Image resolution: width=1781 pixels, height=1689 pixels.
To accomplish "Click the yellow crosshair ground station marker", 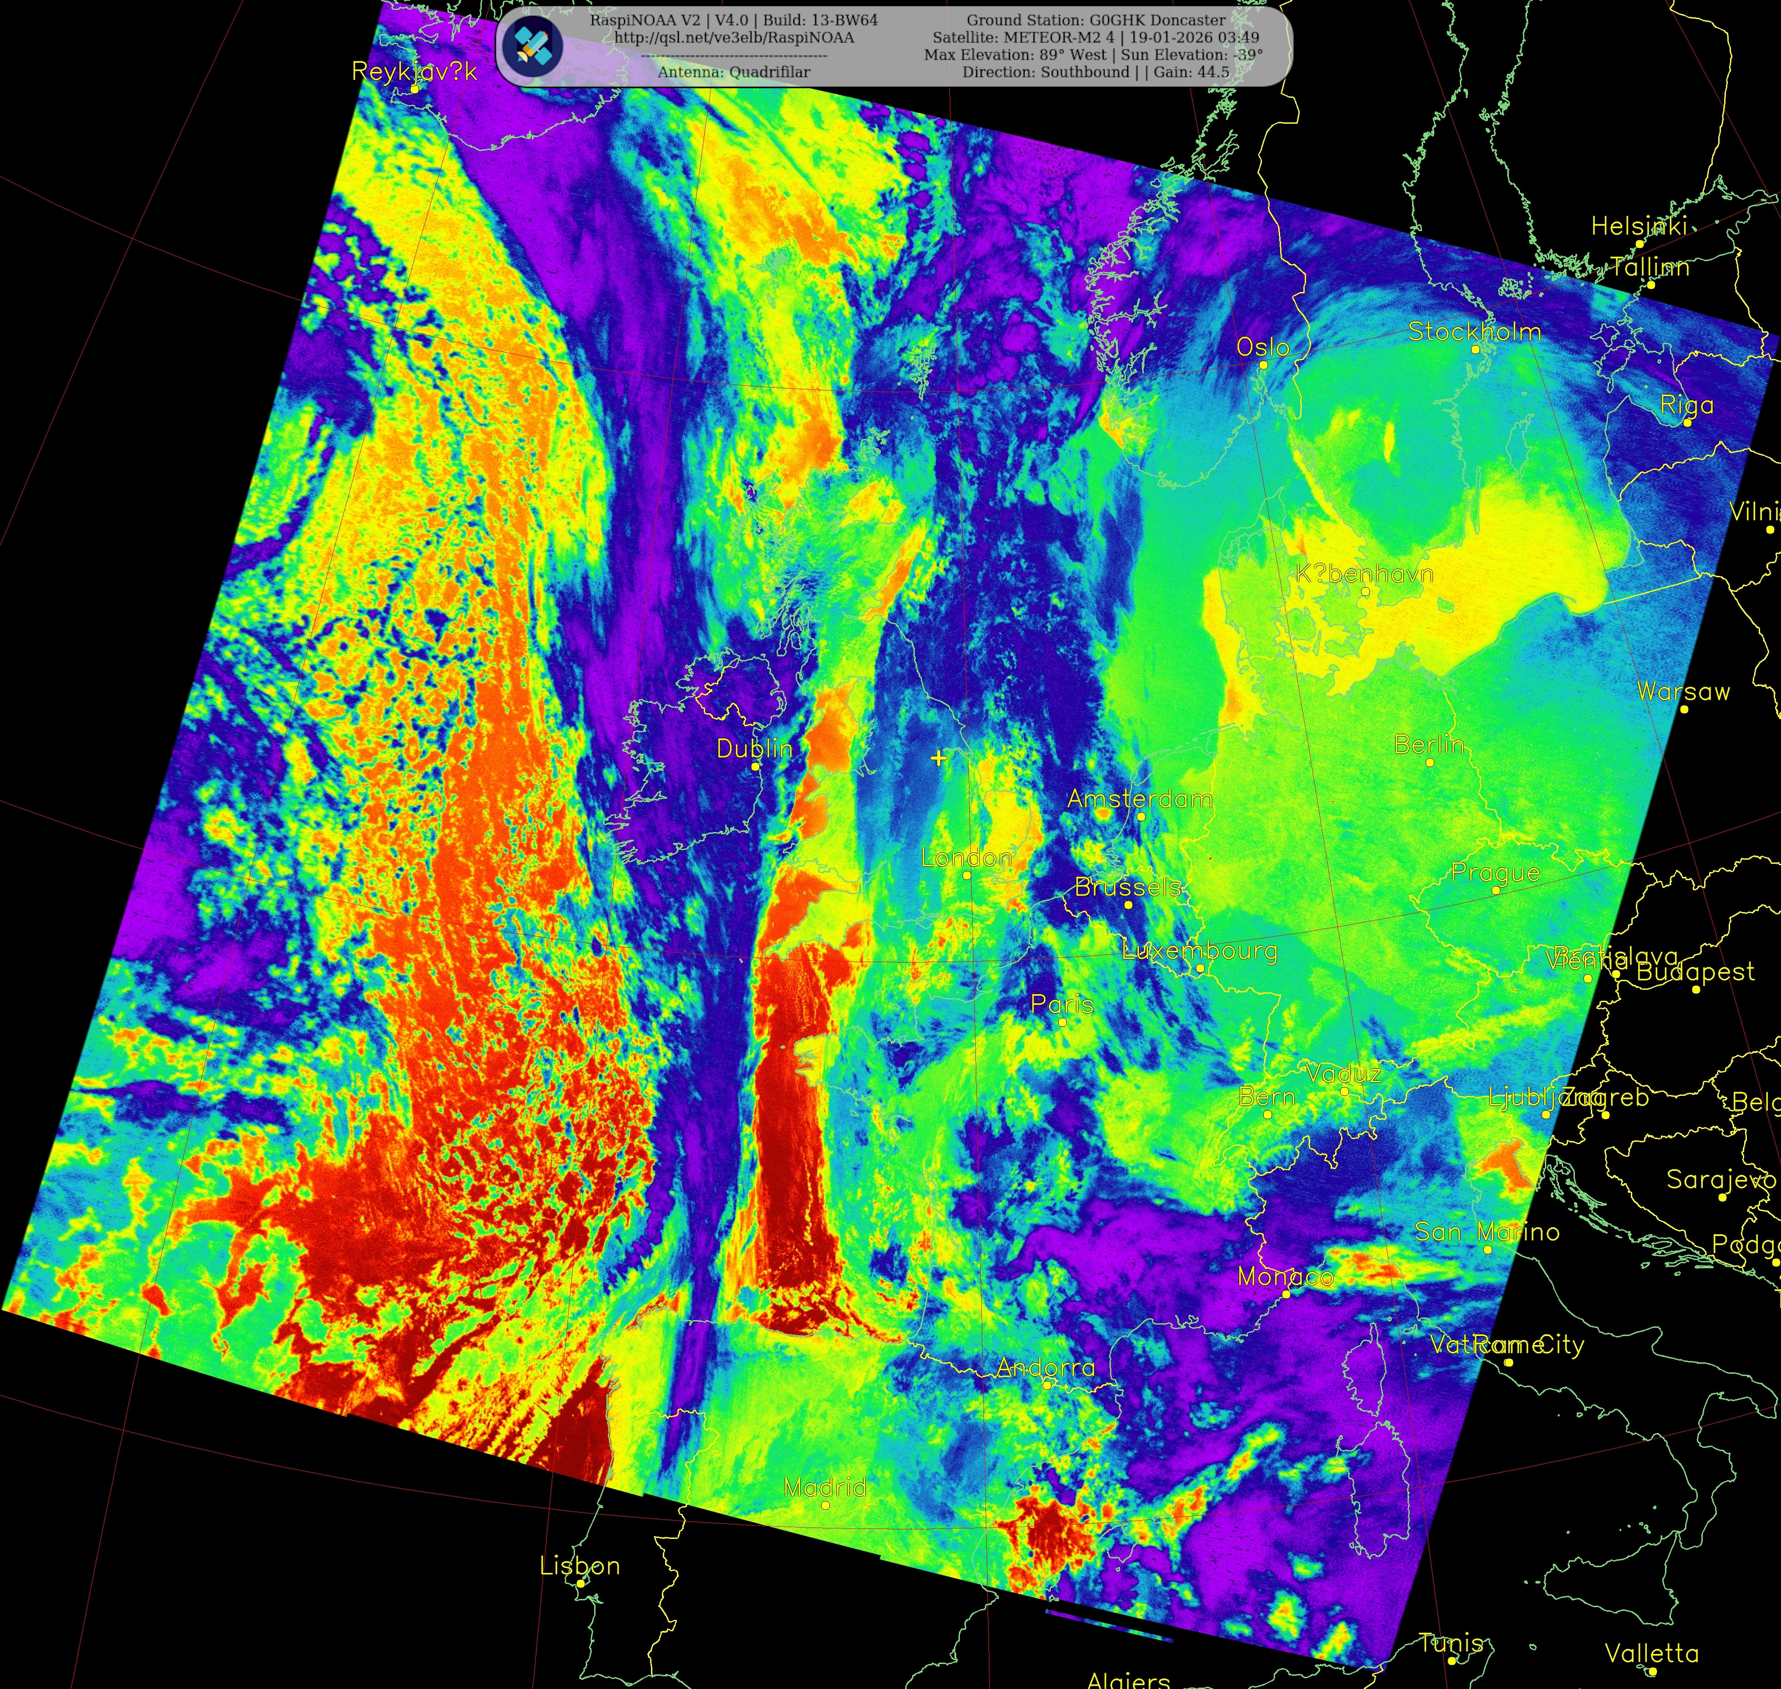I will [938, 758].
